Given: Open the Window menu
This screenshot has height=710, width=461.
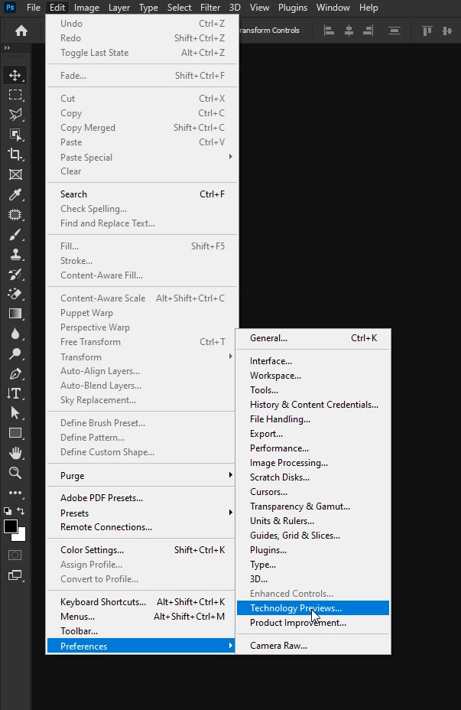Looking at the screenshot, I should pyautogui.click(x=333, y=8).
